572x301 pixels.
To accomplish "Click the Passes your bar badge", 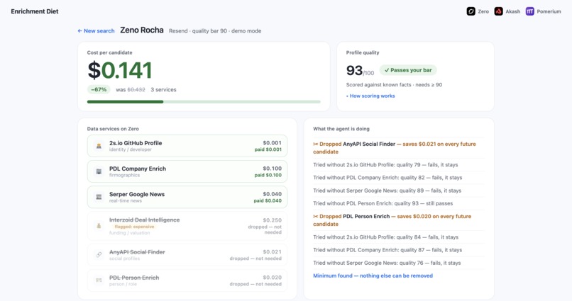I will point(408,70).
